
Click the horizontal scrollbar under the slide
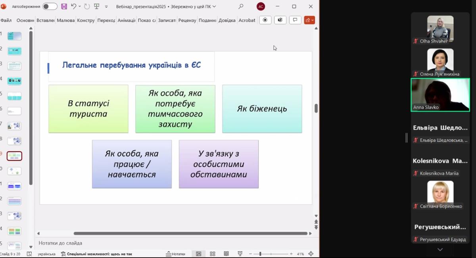[x=190, y=233]
